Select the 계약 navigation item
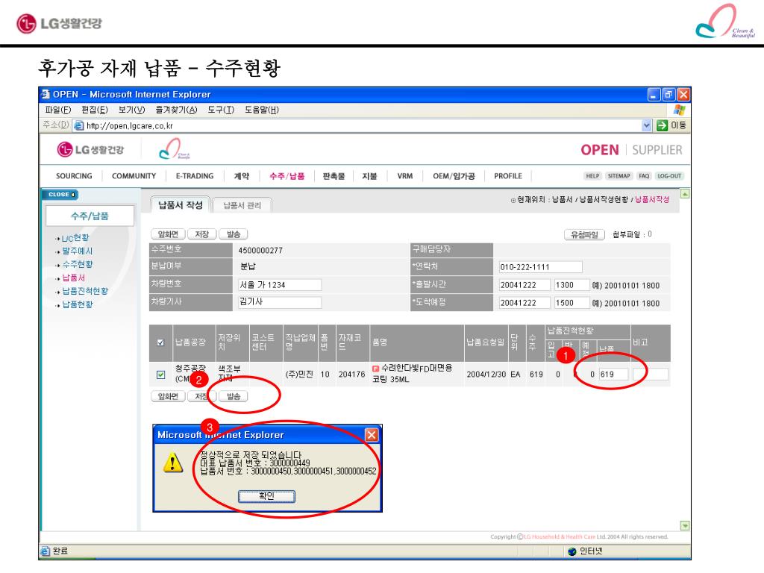The width and height of the screenshot is (764, 573). point(242,176)
